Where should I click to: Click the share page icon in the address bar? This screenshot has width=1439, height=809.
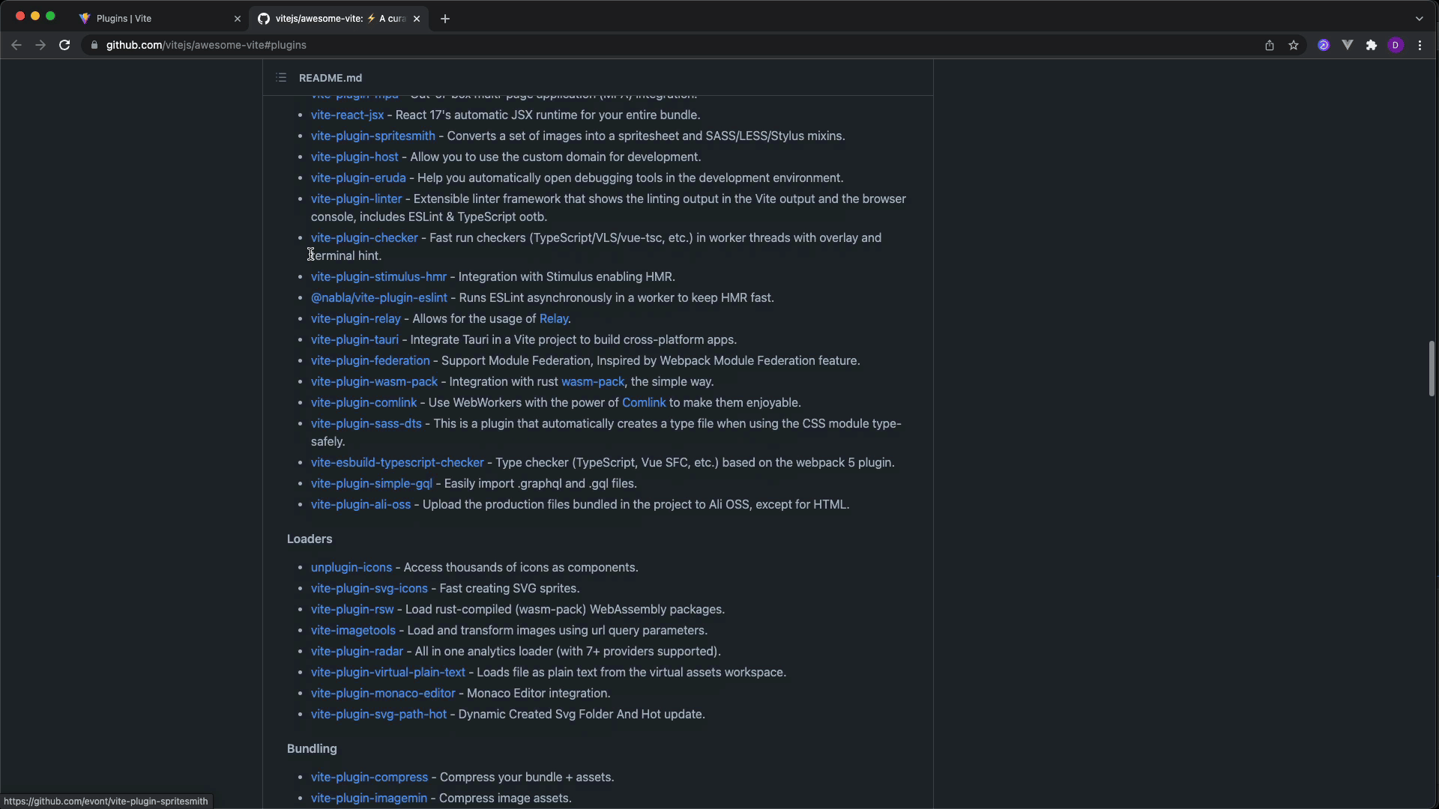pyautogui.click(x=1270, y=45)
